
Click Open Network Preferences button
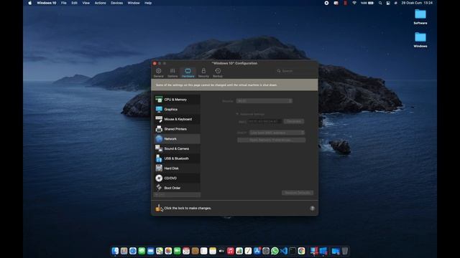272,140
